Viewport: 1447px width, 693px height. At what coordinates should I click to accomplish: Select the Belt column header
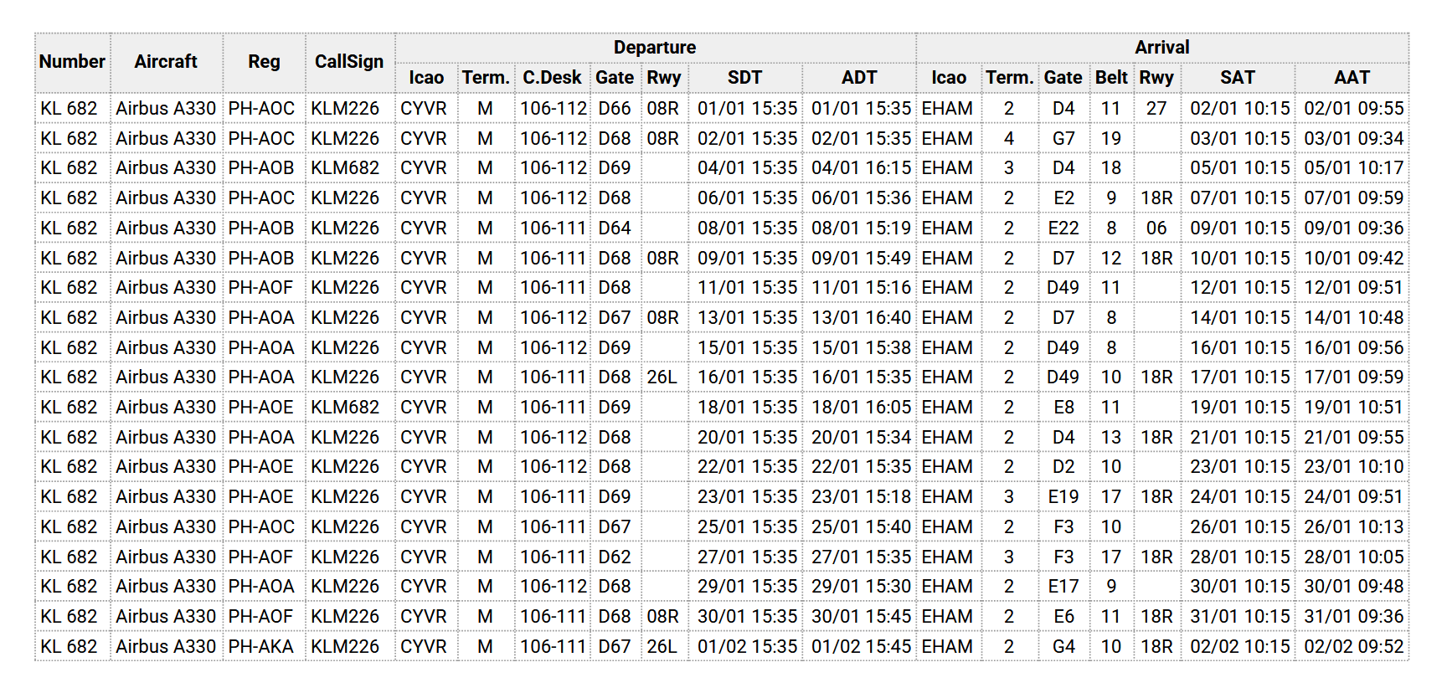(x=1111, y=78)
